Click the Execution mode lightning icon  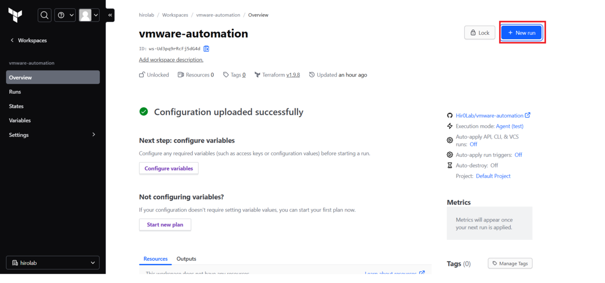(x=450, y=126)
